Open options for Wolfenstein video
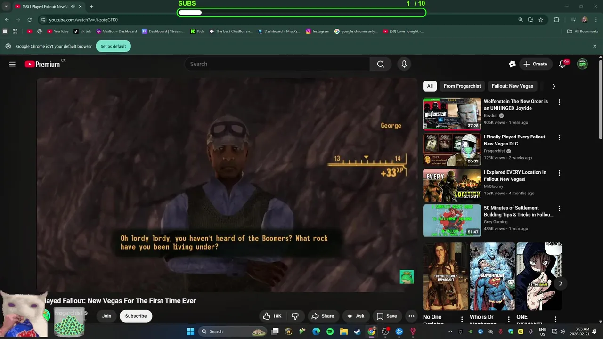The width and height of the screenshot is (603, 339). (559, 102)
